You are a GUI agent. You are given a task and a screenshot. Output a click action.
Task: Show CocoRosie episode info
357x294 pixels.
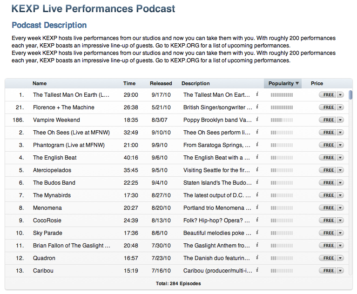click(x=257, y=220)
